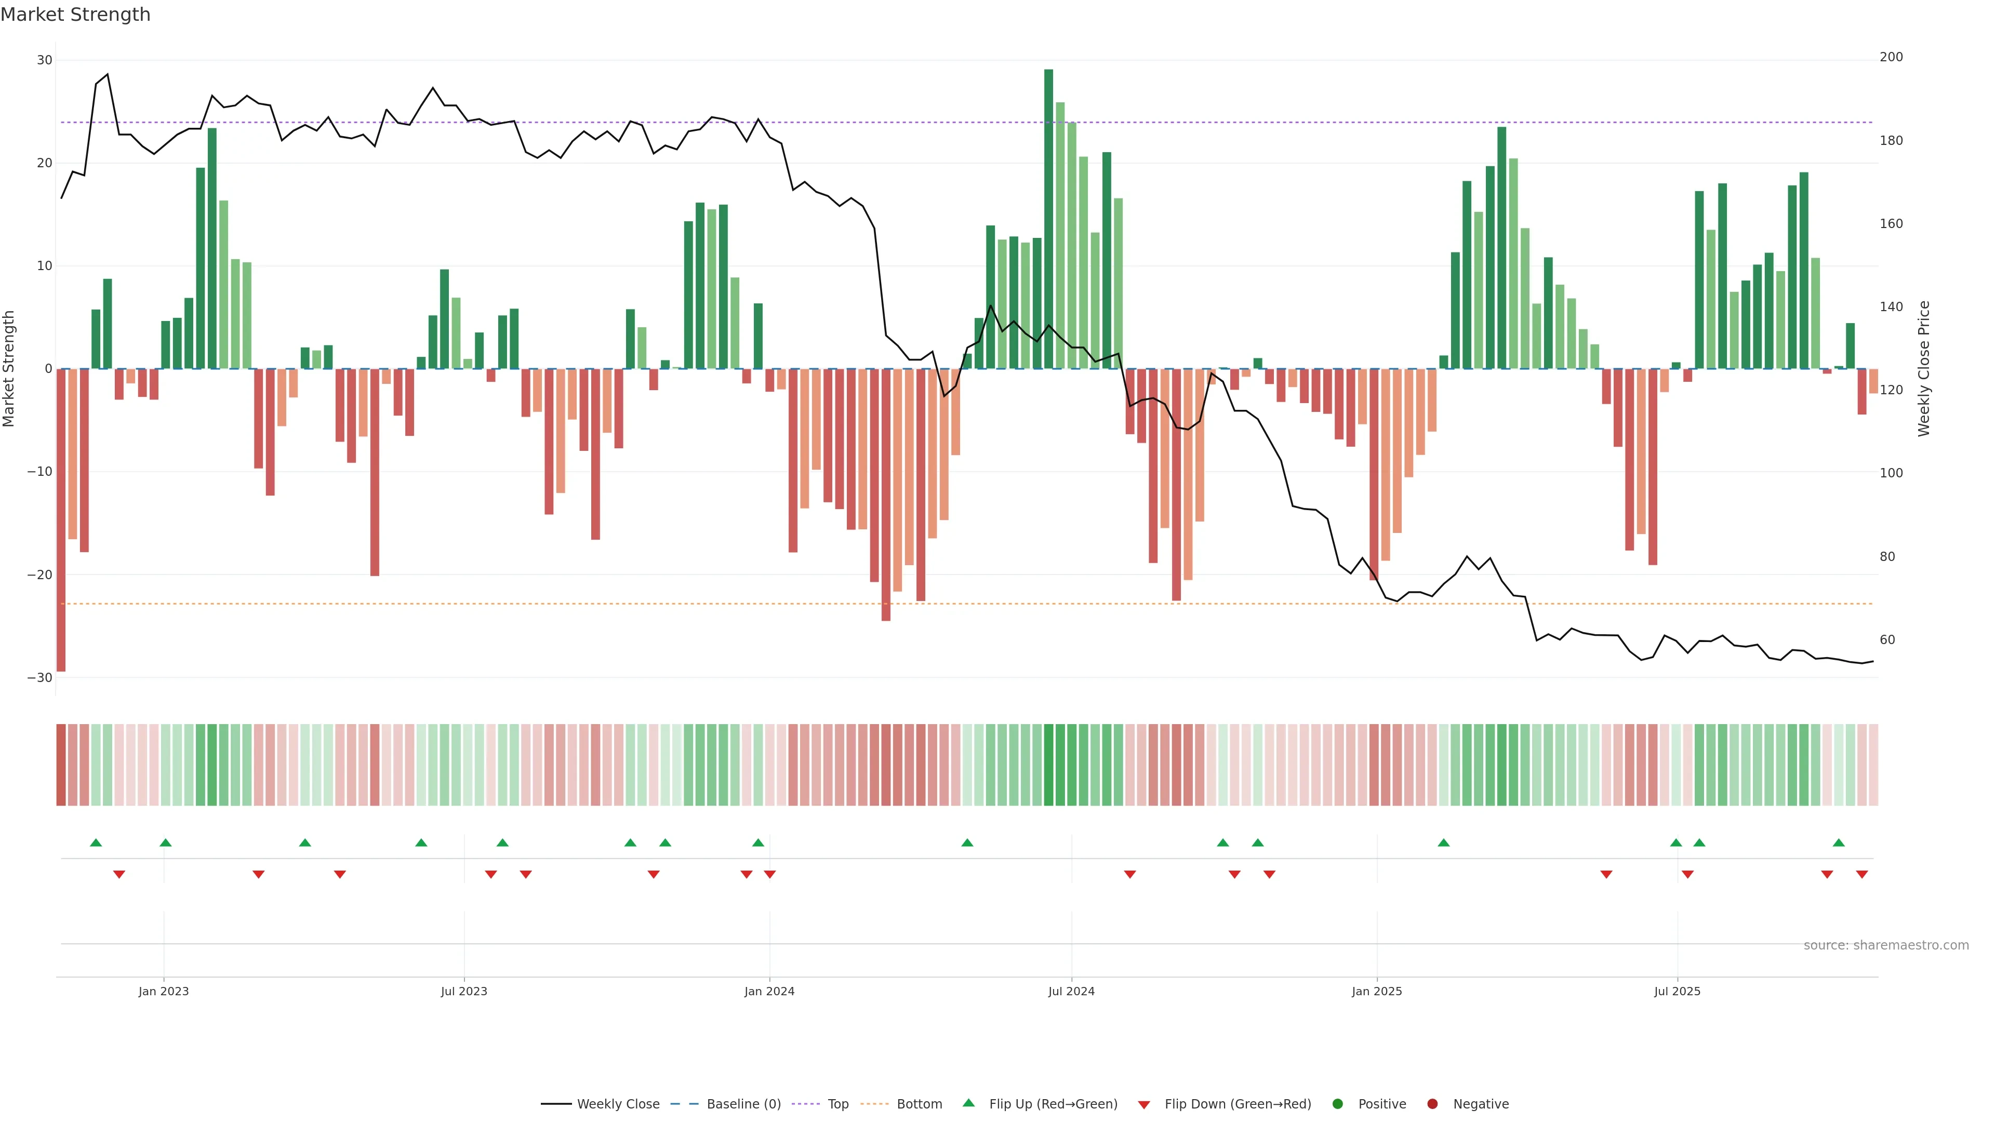Click the Market Strength chart title
Viewport: 1995px width, 1122px height.
tap(75, 15)
